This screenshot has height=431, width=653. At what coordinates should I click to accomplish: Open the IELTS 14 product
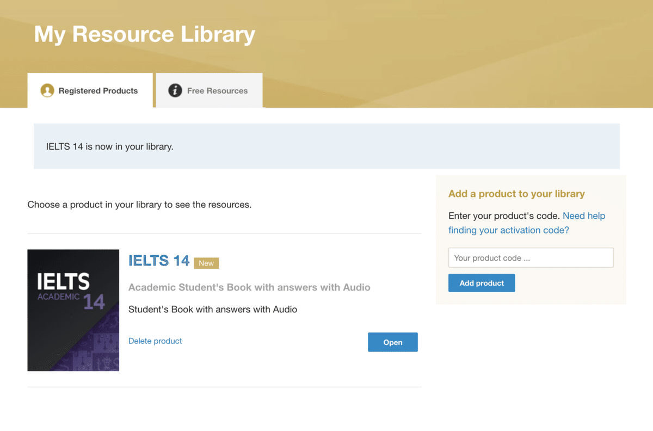393,342
